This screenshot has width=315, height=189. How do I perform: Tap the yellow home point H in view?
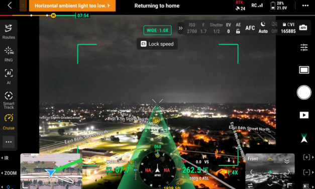click(x=156, y=120)
